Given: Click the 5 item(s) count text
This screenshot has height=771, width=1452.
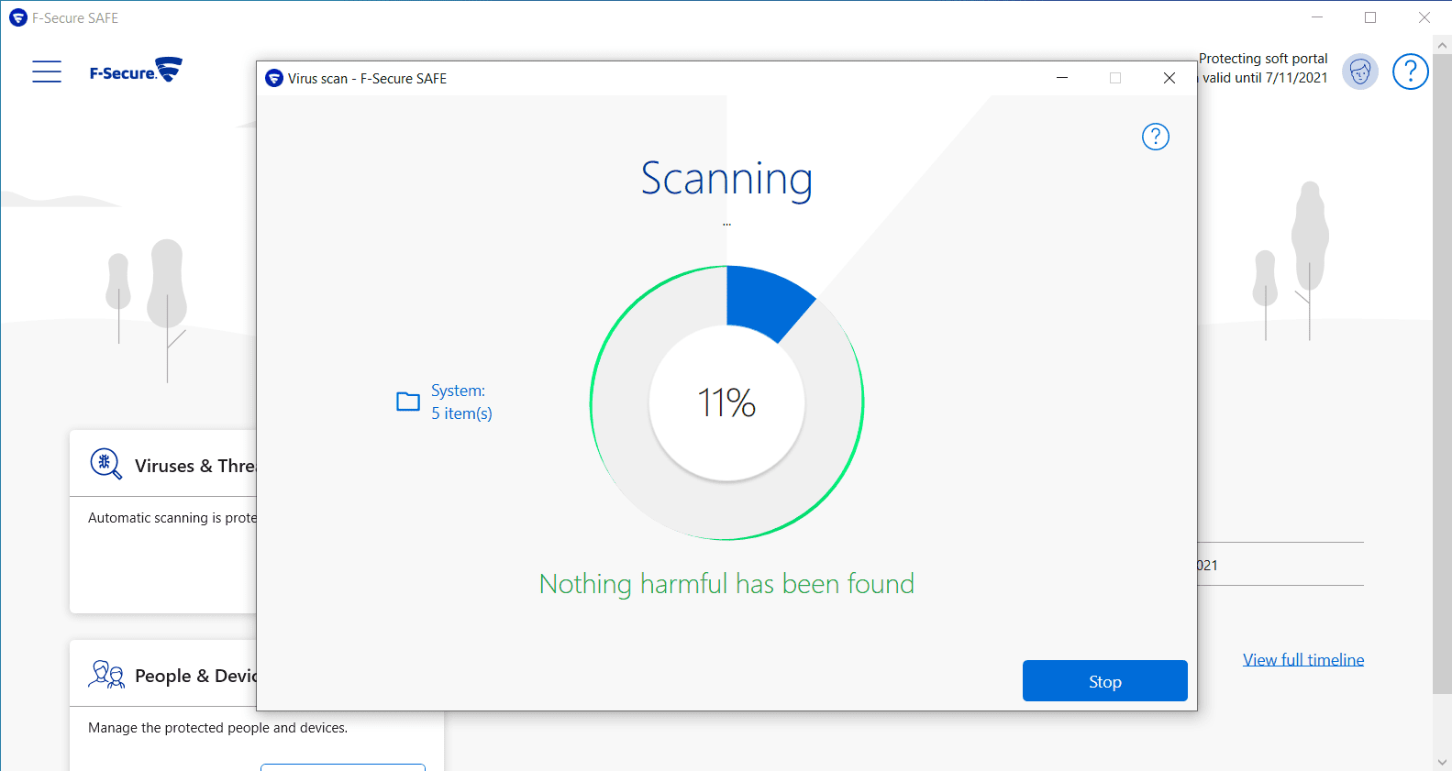Looking at the screenshot, I should (462, 413).
